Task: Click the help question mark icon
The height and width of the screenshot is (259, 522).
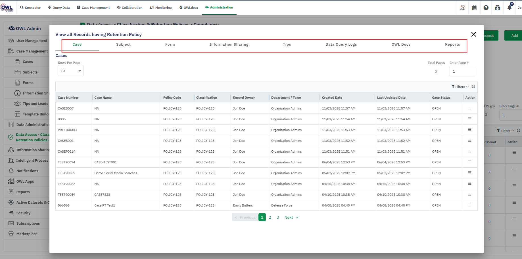Action: [x=486, y=8]
